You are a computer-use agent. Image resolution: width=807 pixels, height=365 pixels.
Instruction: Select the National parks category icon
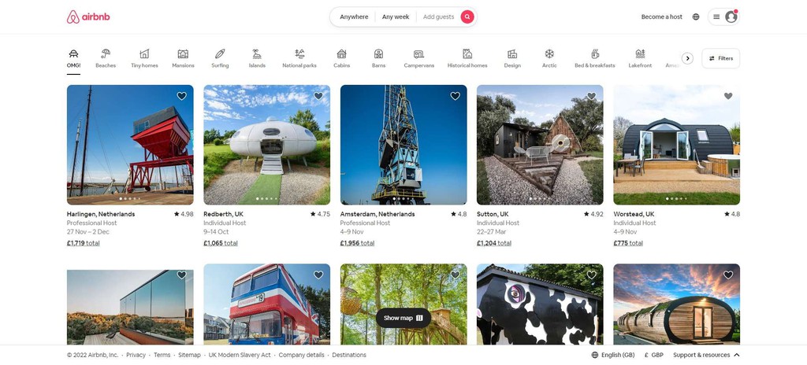(299, 53)
